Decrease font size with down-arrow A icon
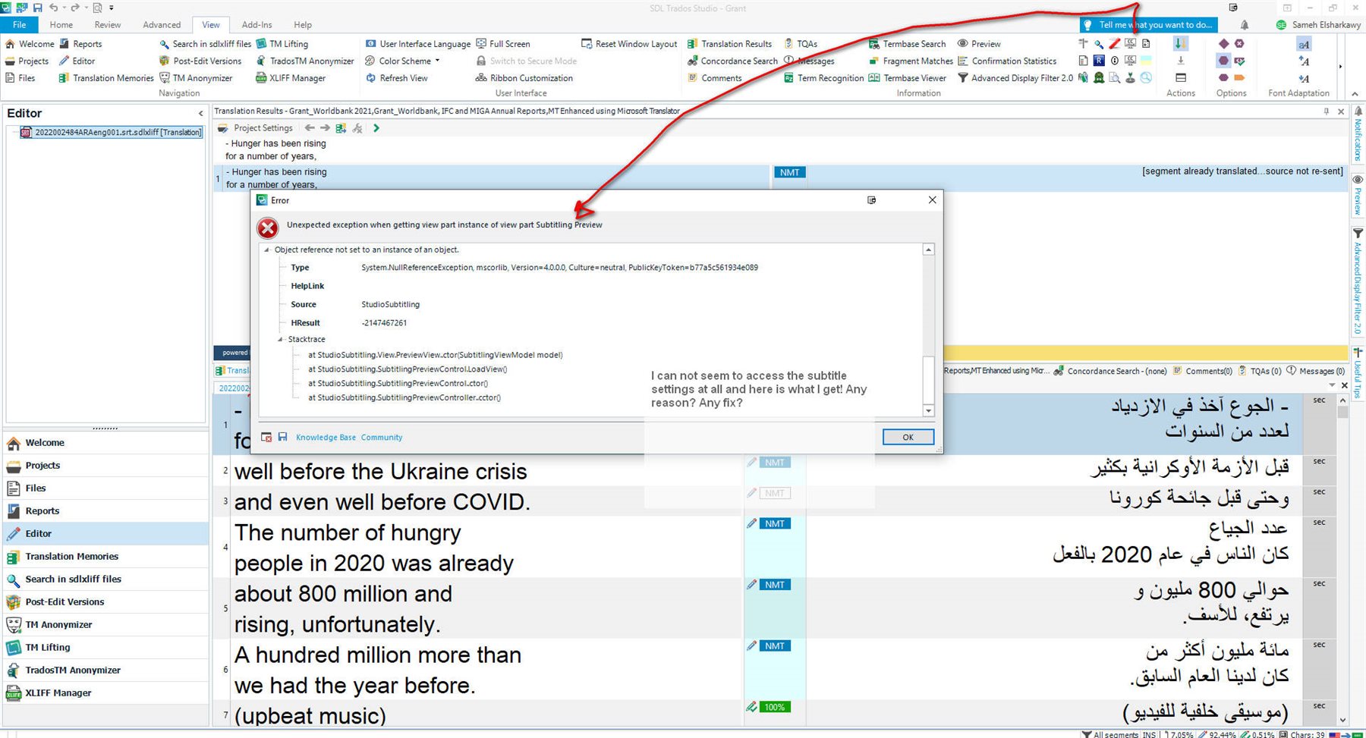 (1304, 77)
